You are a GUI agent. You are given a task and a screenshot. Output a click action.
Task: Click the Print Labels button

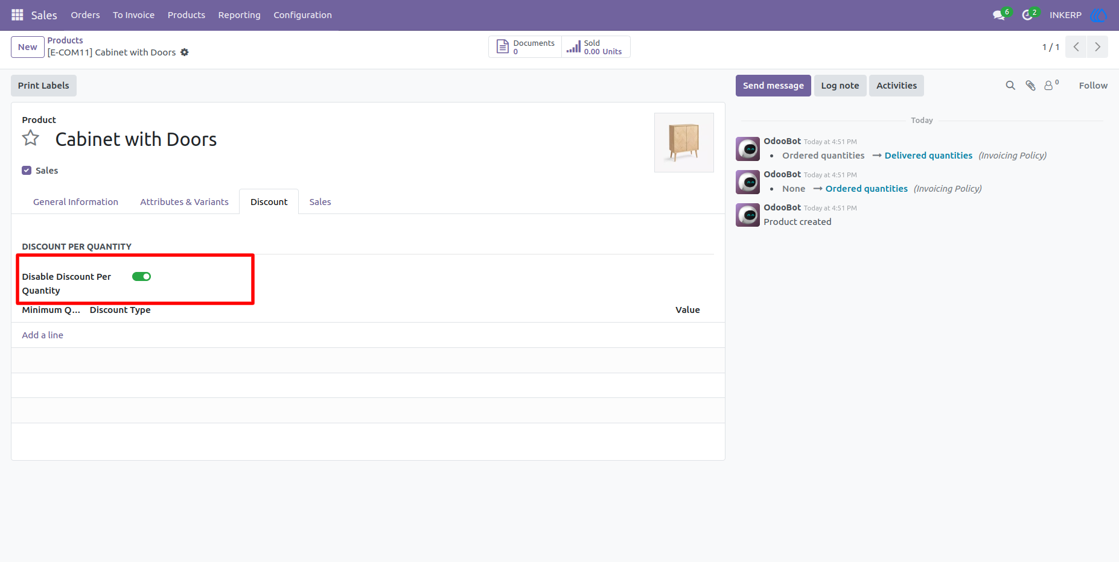pyautogui.click(x=43, y=86)
